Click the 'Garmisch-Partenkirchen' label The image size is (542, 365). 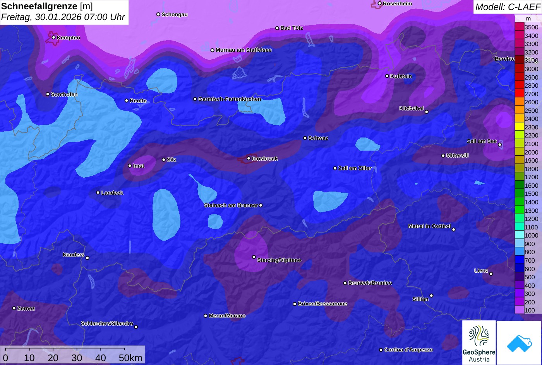pos(230,99)
